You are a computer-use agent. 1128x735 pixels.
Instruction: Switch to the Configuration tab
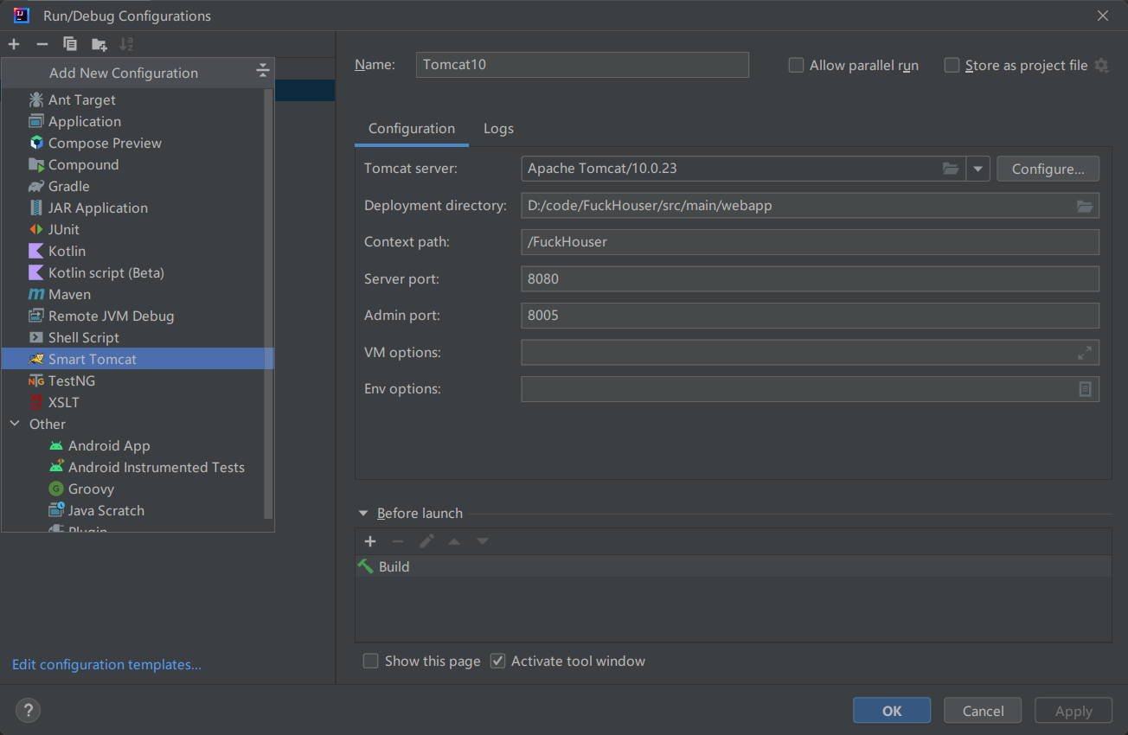(412, 128)
